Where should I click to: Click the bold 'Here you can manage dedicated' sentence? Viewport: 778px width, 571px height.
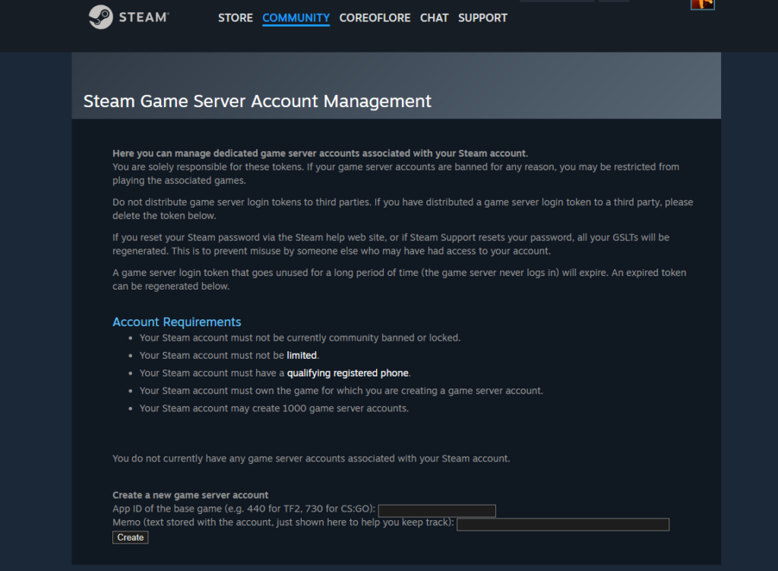(320, 154)
